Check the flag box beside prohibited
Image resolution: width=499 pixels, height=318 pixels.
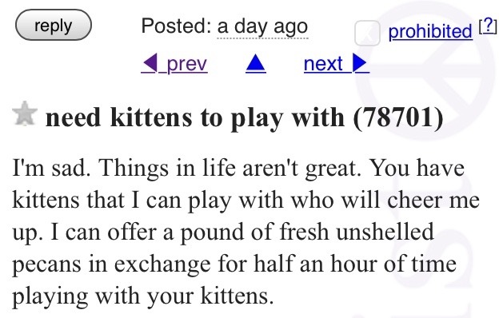tap(367, 33)
